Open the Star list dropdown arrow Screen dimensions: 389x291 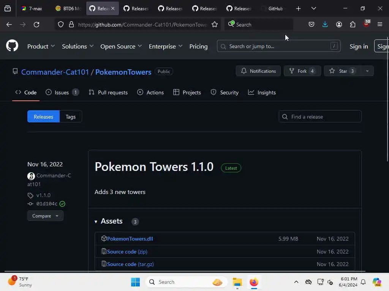367,71
